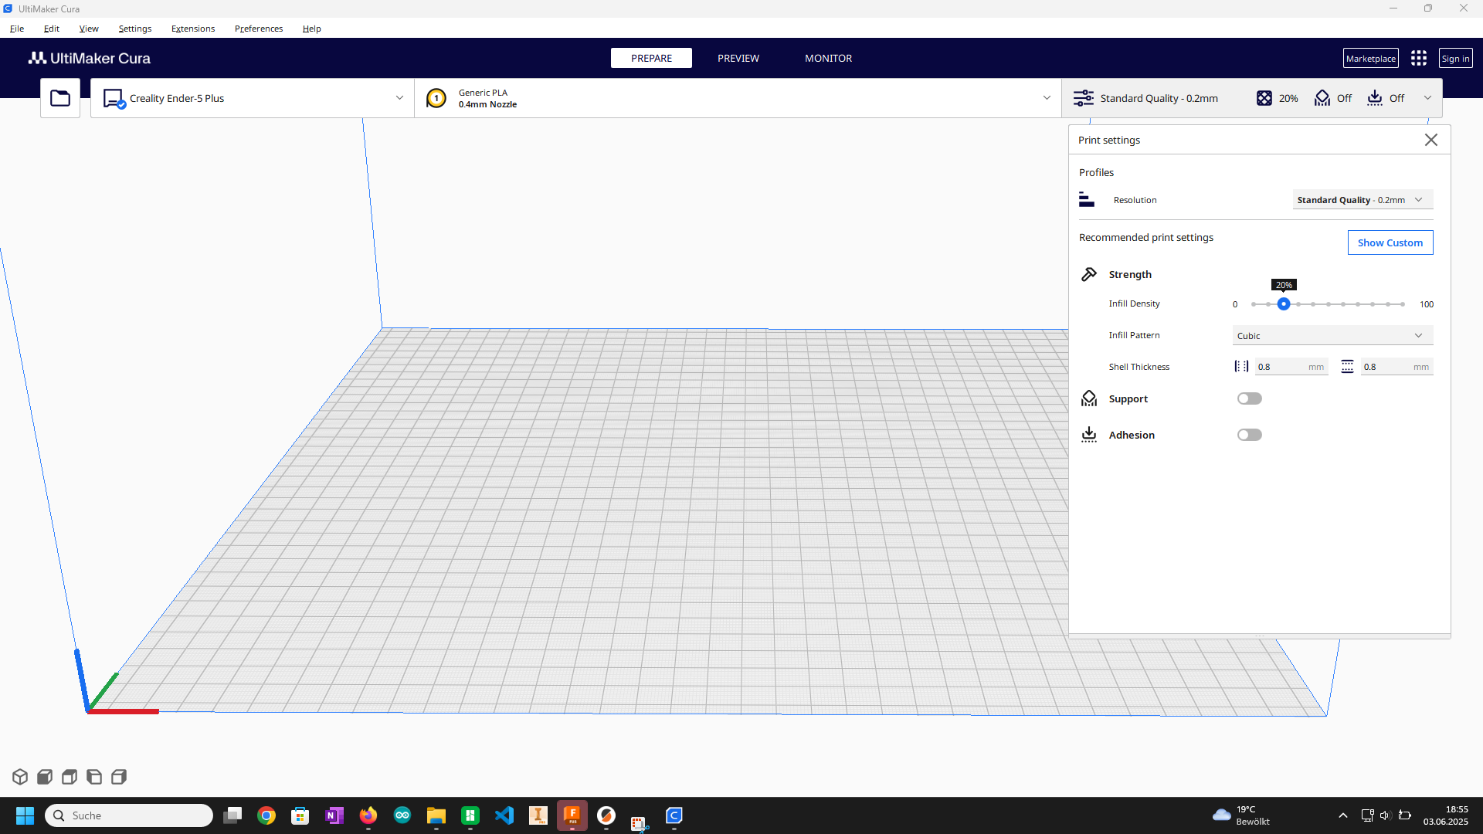This screenshot has height=834, width=1483.
Task: Launch Arduino IDE from taskbar
Action: (402, 815)
